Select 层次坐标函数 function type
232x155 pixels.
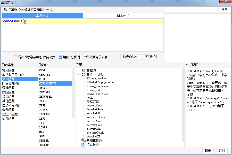[20, 105]
